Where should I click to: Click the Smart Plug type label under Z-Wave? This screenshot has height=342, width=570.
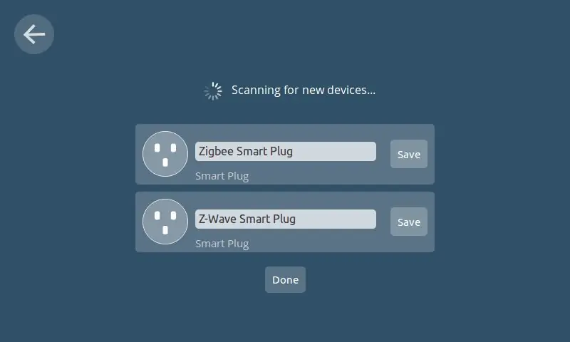pyautogui.click(x=222, y=244)
